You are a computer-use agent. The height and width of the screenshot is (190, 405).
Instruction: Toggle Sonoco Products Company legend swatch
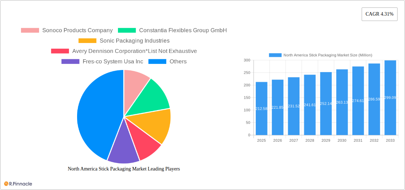pyautogui.click(x=30, y=31)
